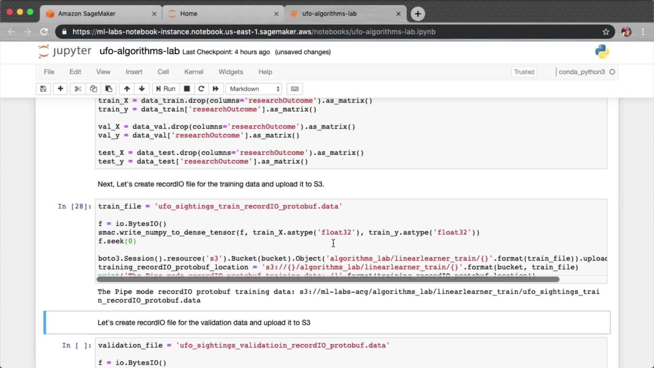Open the Widgets menu
This screenshot has width=654, height=368.
point(231,72)
